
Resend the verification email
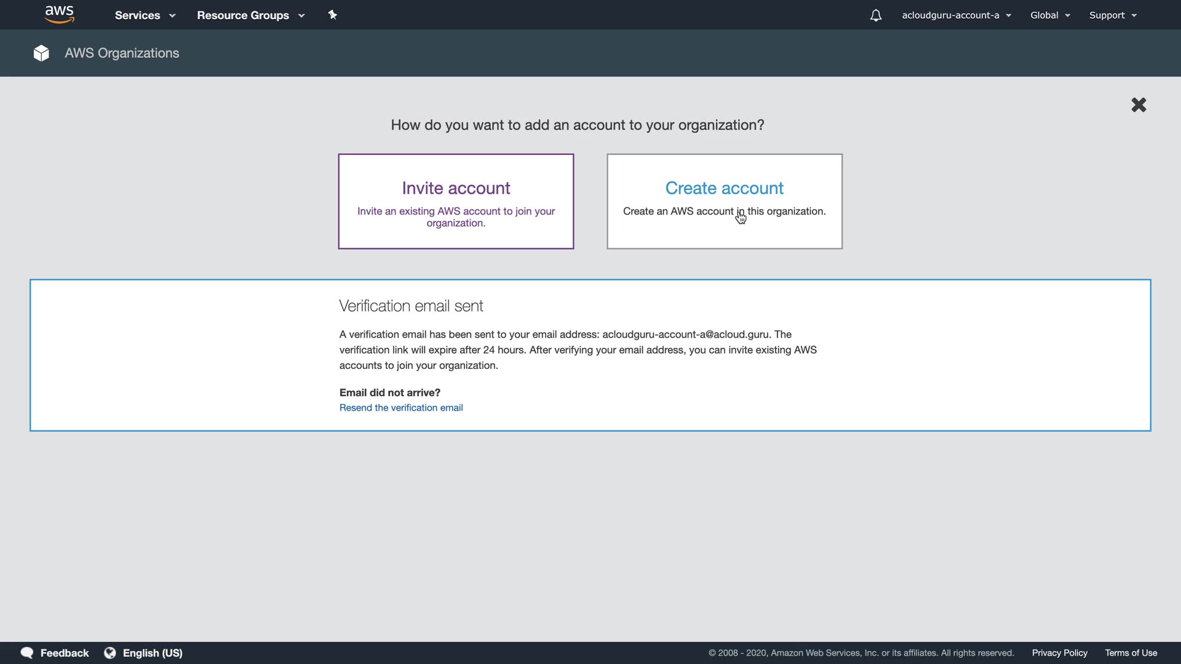click(x=401, y=408)
